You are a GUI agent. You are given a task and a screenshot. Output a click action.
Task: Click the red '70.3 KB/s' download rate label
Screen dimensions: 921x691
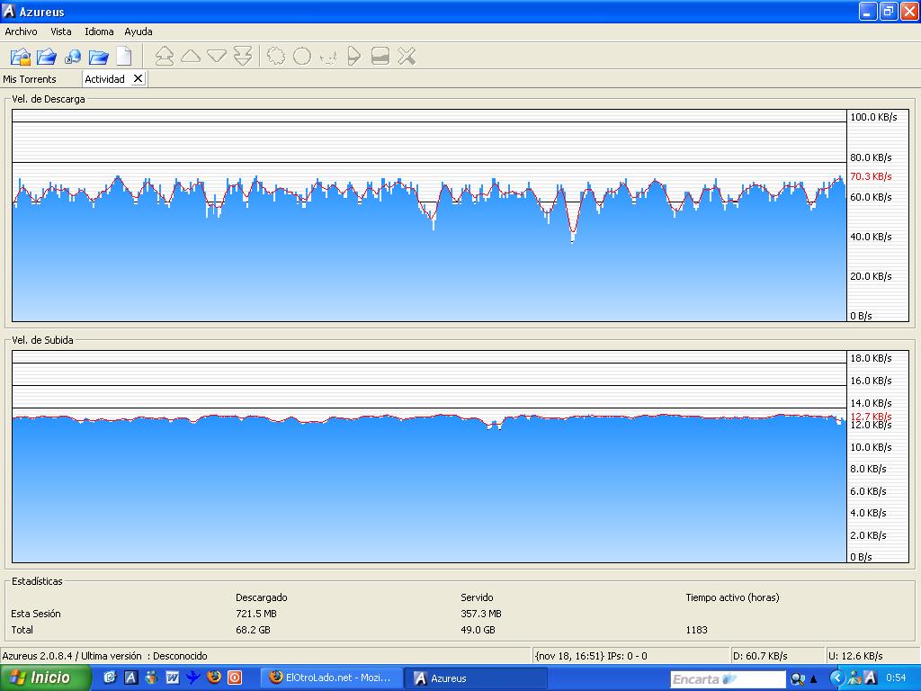[871, 176]
